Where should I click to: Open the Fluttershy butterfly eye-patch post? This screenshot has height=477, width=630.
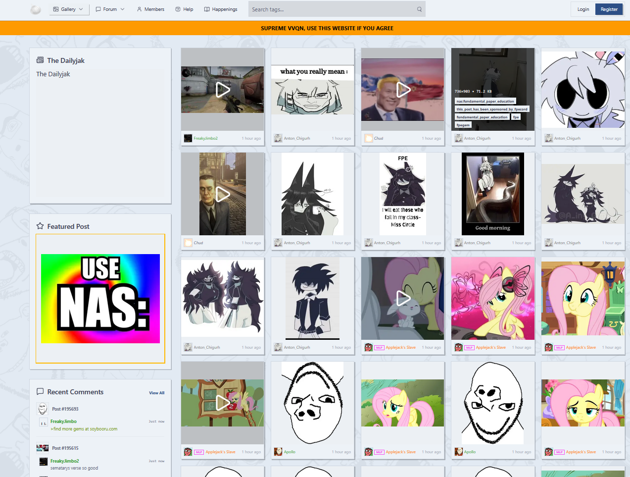click(x=493, y=299)
